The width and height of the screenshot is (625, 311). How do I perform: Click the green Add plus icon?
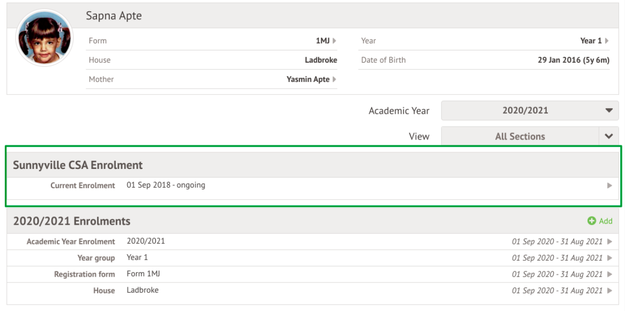point(592,221)
